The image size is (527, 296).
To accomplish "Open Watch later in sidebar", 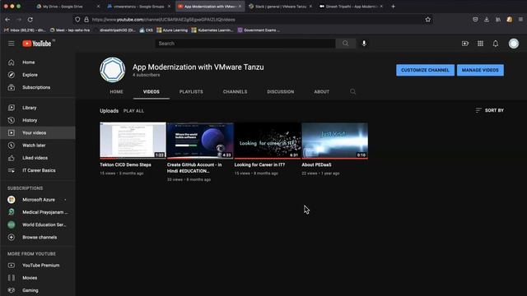I will pyautogui.click(x=38, y=146).
